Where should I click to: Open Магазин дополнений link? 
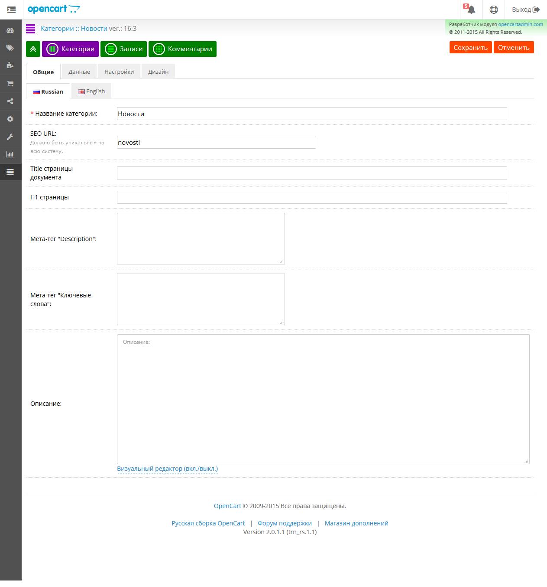coord(356,523)
